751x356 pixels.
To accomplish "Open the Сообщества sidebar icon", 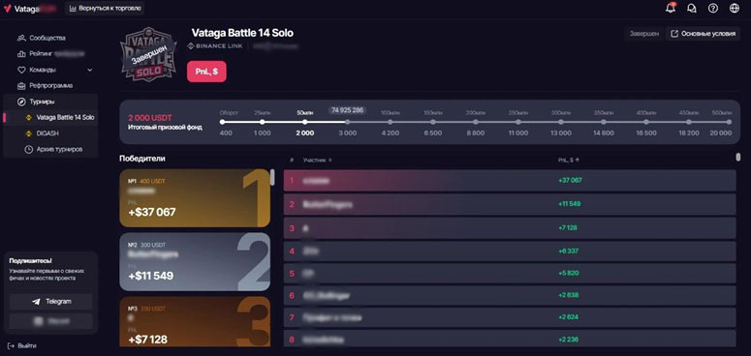I will (21, 38).
